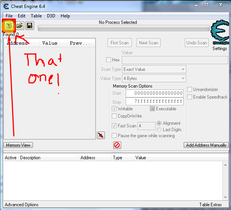Click the Cheat Engine title bar icon

[6, 6]
